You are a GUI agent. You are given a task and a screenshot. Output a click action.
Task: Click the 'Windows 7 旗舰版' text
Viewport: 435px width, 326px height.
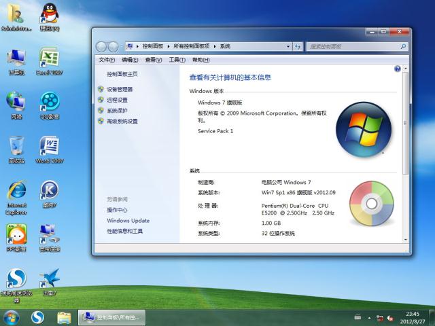click(220, 103)
